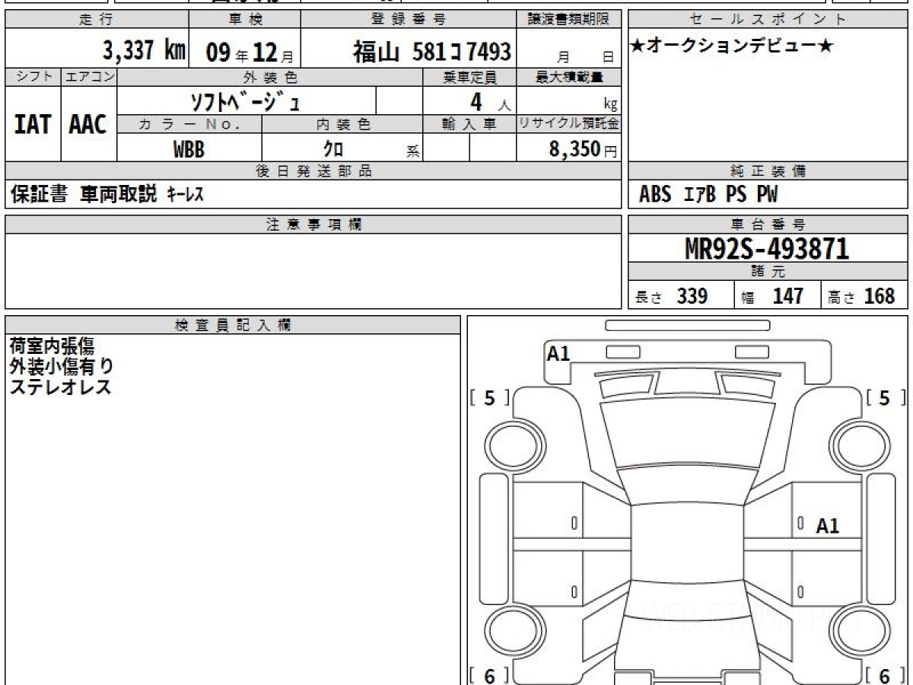The height and width of the screenshot is (685, 913).
Task: Click the color number WBB
Action: pos(189,149)
